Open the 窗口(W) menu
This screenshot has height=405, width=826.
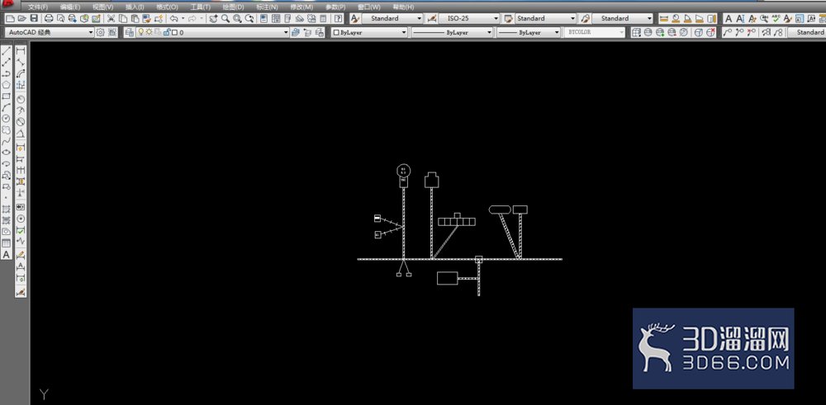pos(368,7)
